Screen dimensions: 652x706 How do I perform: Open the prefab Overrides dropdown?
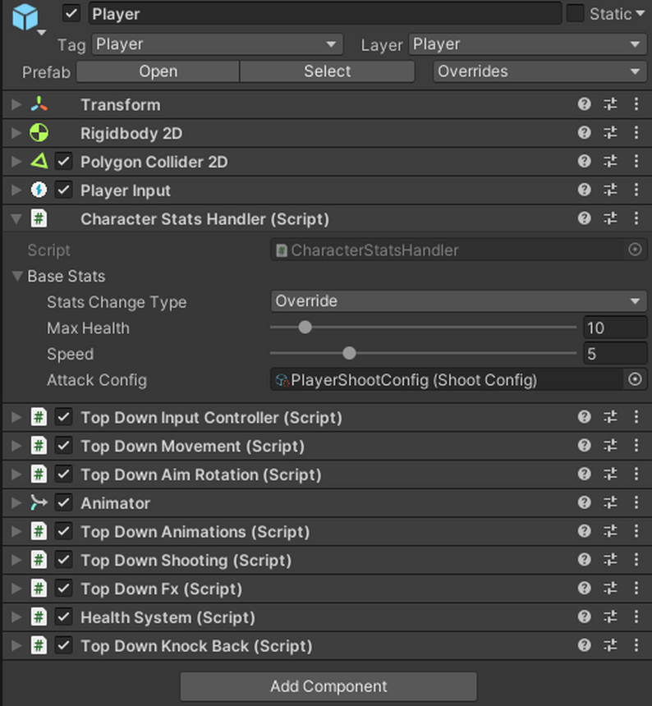(540, 71)
